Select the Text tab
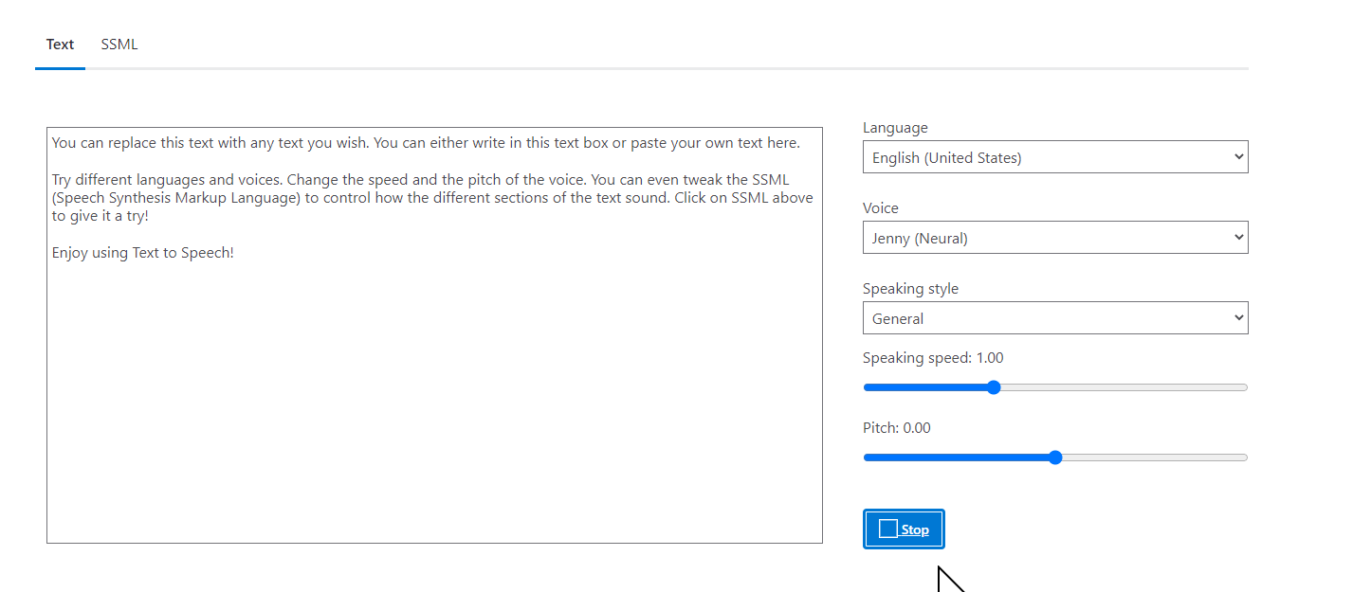Screen dimensions: 1353x592 click(x=60, y=45)
